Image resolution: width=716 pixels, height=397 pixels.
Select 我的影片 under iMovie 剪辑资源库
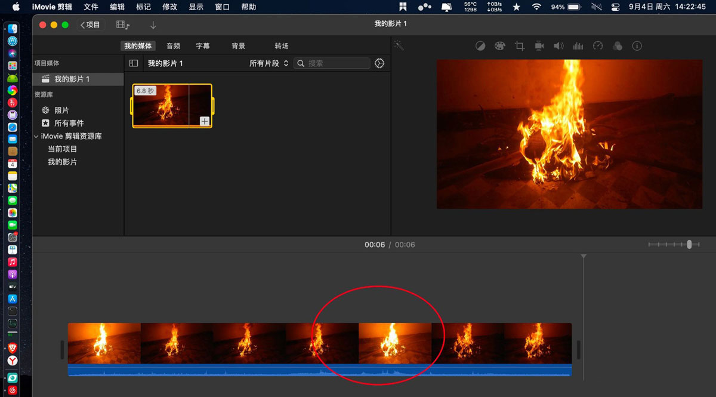pyautogui.click(x=63, y=162)
